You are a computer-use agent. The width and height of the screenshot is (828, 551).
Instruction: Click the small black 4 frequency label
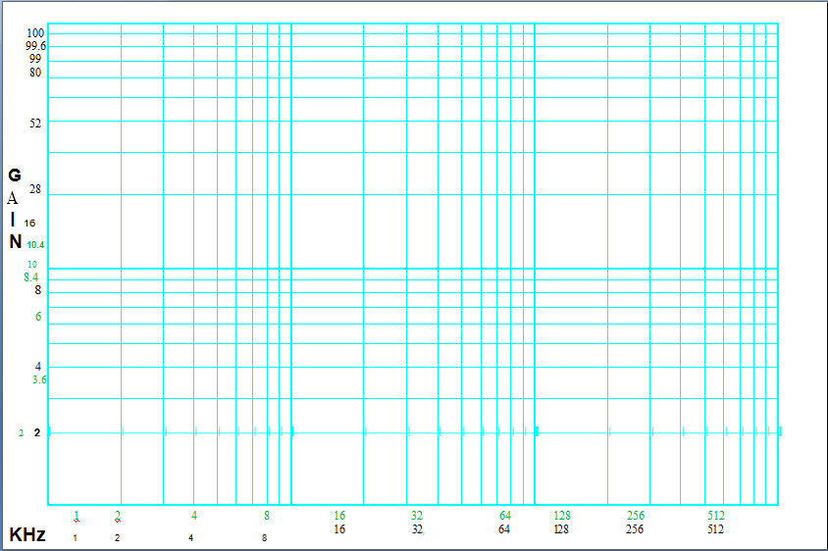[190, 538]
